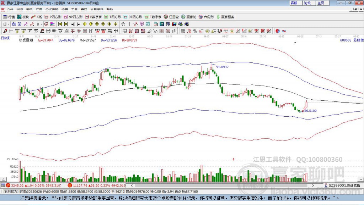Open the calendar date icon
Screen dimensions: 364x205
click(156, 24)
